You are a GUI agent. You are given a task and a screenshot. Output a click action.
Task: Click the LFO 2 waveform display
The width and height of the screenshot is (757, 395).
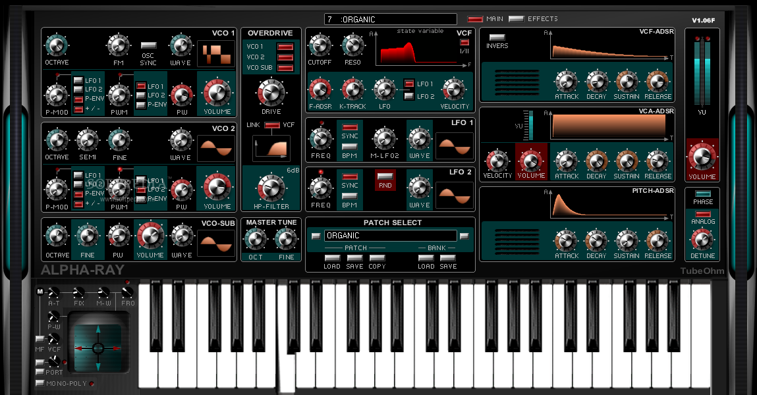[455, 196]
